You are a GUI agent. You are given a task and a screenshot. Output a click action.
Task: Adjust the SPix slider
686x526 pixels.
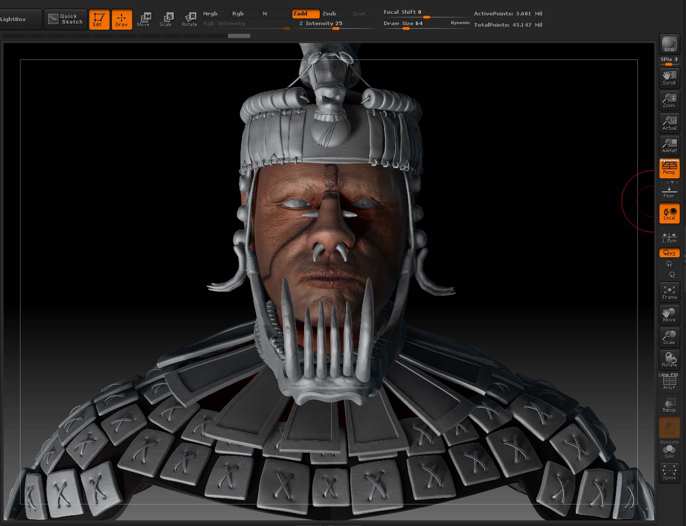(x=669, y=61)
